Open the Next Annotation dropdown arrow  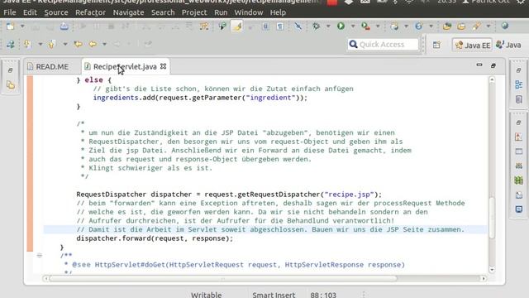(40, 44)
